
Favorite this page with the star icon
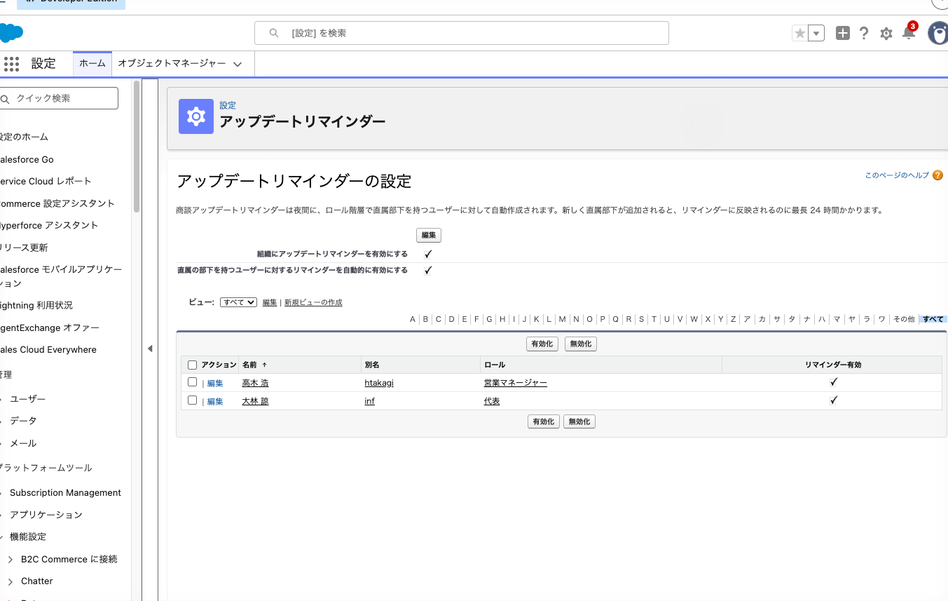click(799, 33)
